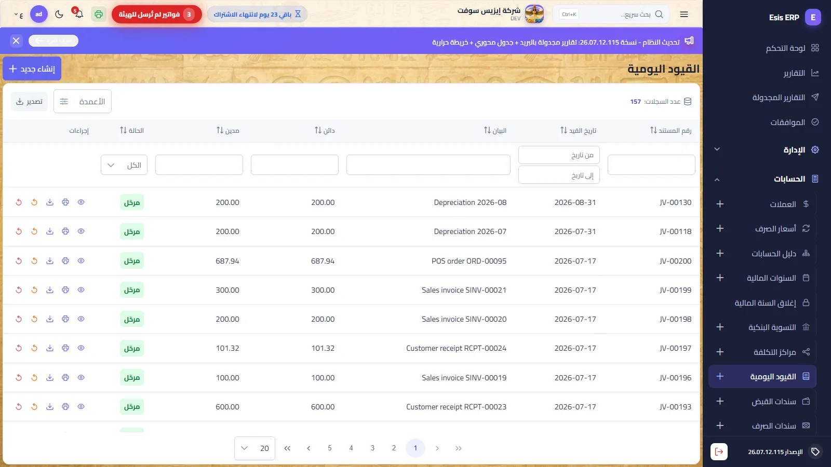Click logout icon at sidebar bottom

pyautogui.click(x=719, y=451)
